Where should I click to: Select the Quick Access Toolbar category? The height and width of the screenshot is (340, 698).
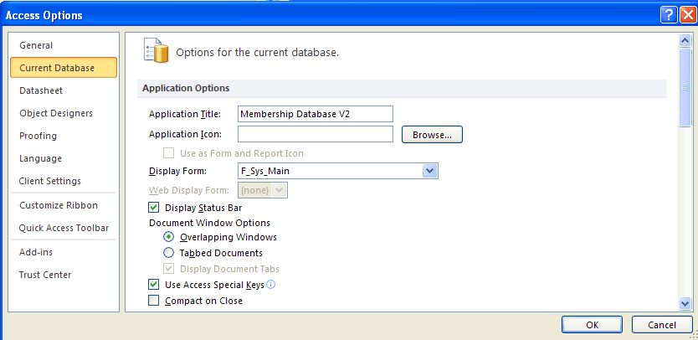click(x=64, y=228)
